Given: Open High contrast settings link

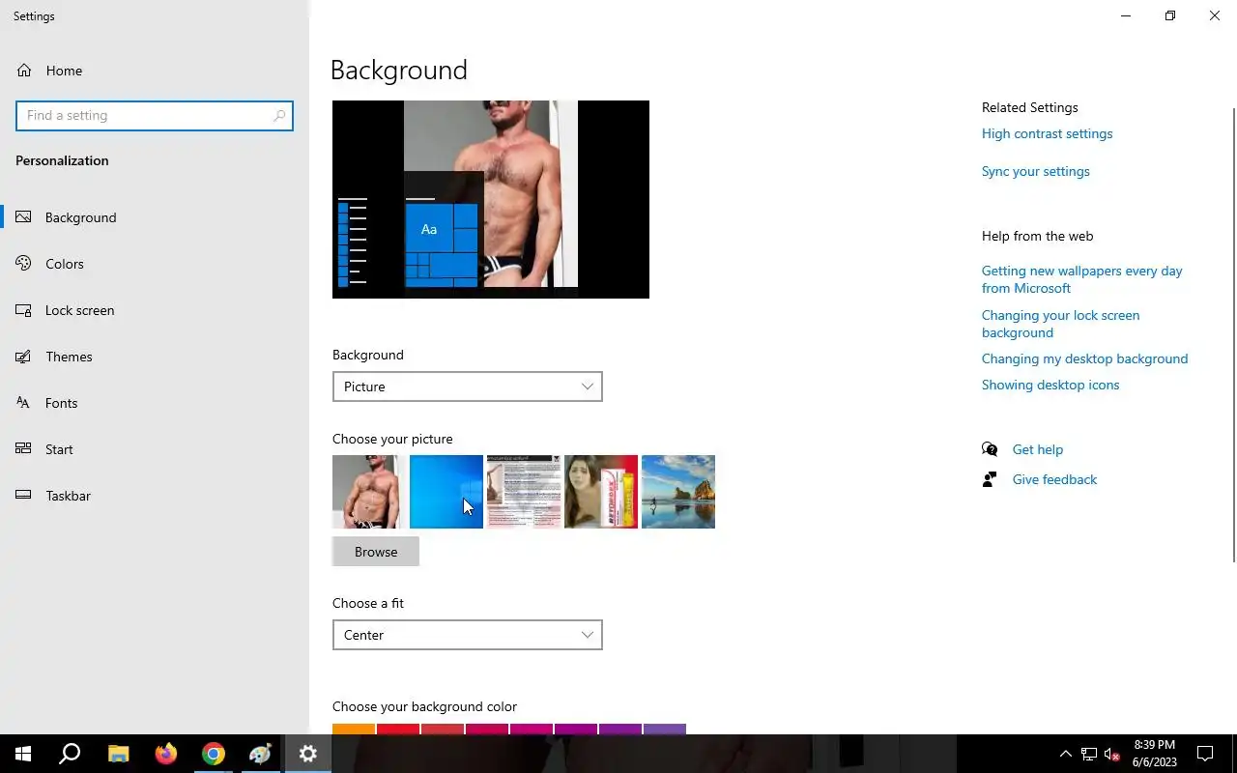Looking at the screenshot, I should coord(1047,133).
